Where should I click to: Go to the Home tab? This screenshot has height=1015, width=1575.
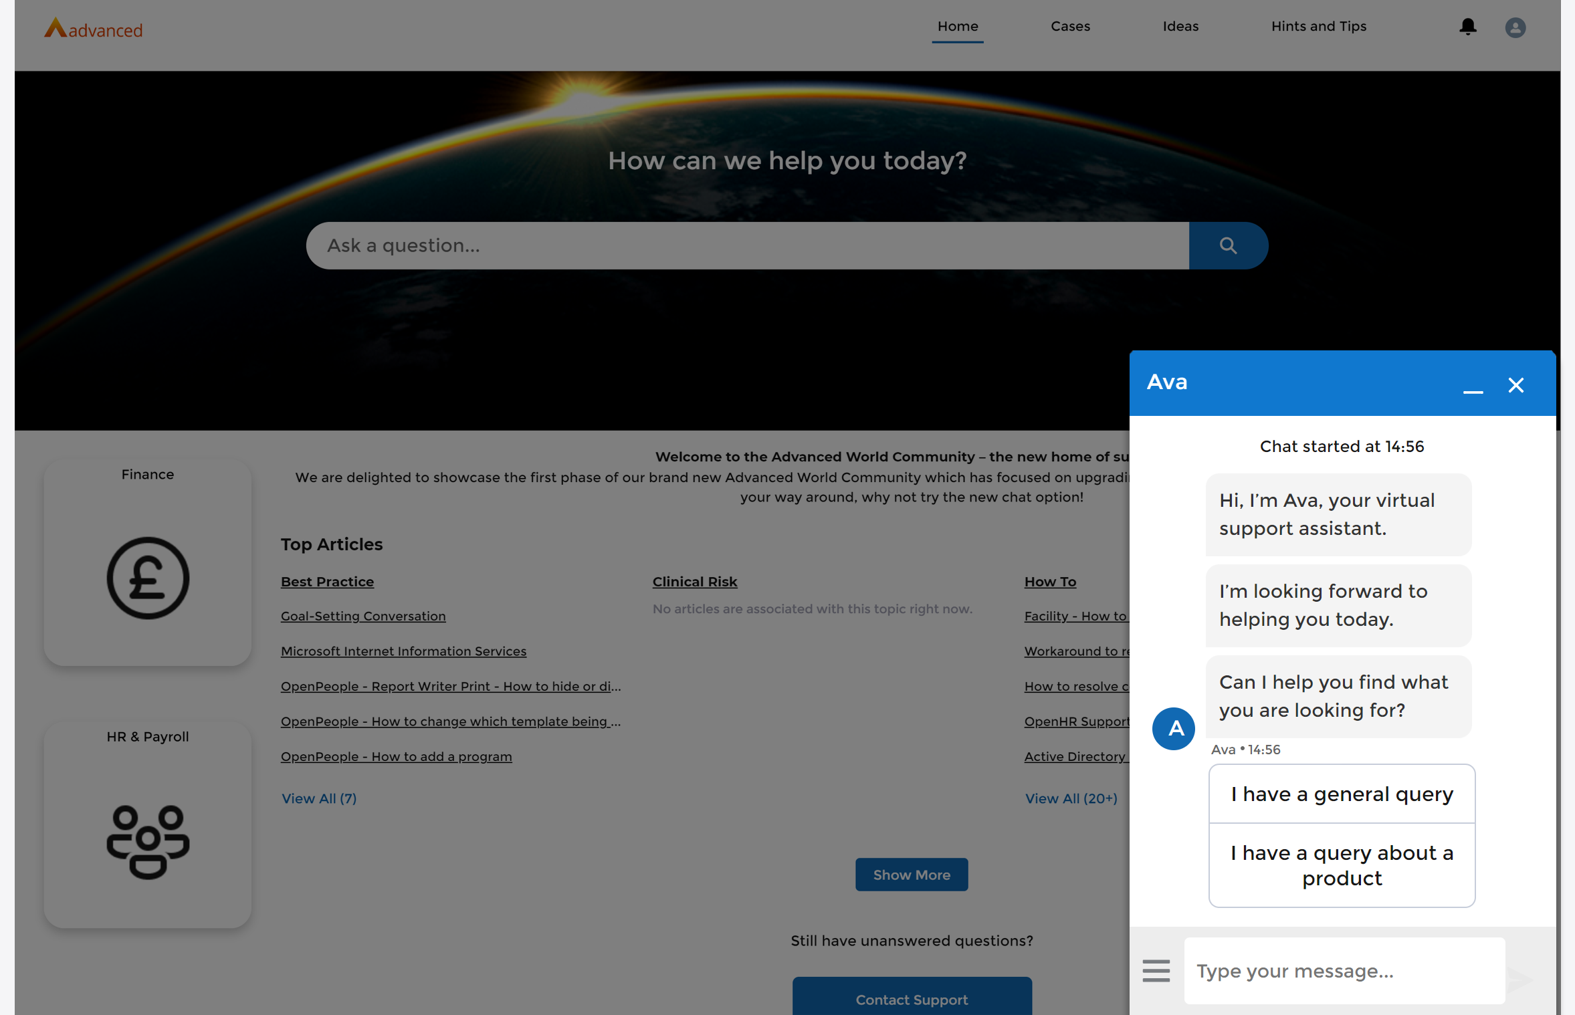click(x=958, y=27)
